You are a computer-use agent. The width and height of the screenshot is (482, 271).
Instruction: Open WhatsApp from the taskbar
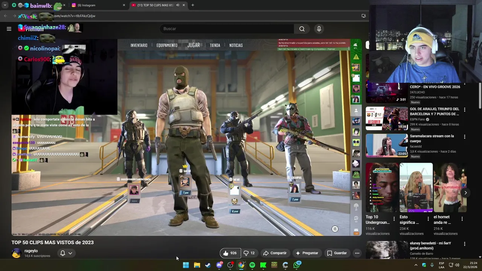click(x=297, y=265)
